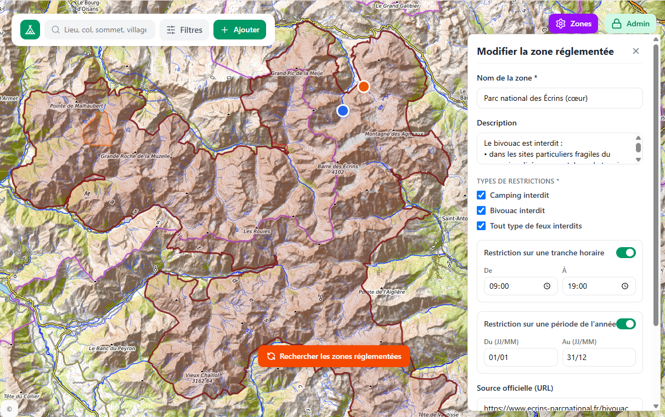Focus the place search field
This screenshot has width=665, height=417.
(100, 30)
